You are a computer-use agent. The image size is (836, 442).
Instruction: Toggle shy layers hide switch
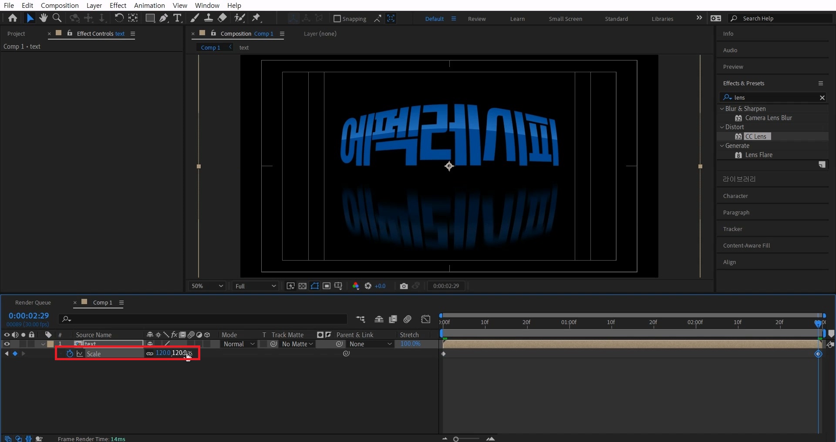(379, 319)
